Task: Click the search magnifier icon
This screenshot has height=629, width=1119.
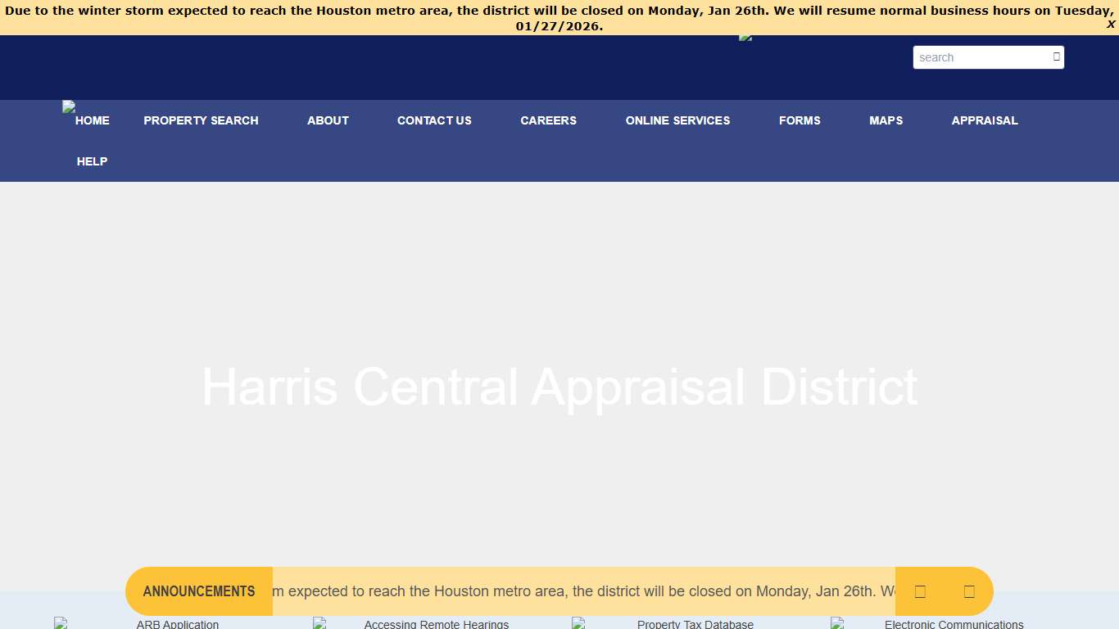Action: (x=1055, y=57)
